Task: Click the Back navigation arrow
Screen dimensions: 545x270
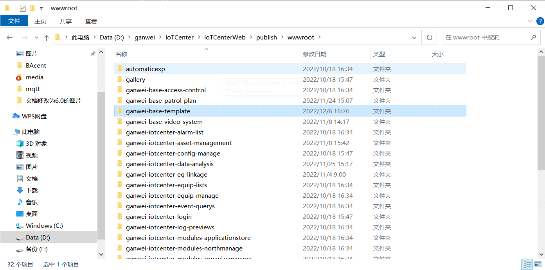Action: click(10, 38)
